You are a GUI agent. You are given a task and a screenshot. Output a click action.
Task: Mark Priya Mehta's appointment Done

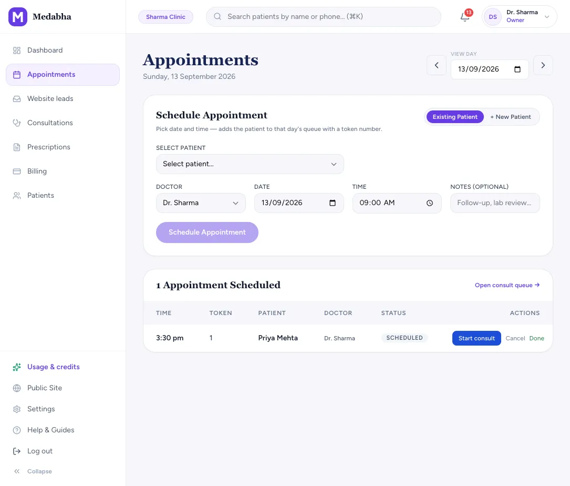pyautogui.click(x=536, y=338)
